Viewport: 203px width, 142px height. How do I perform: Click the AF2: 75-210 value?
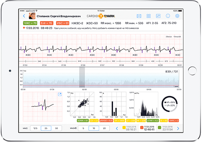[169, 23]
